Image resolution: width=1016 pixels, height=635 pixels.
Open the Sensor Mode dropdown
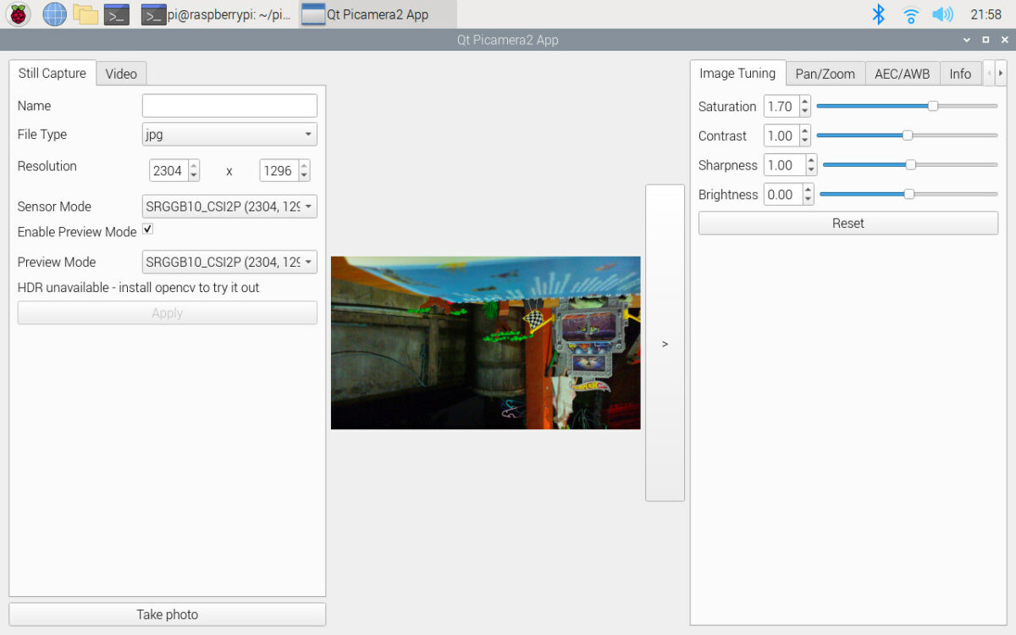229,206
